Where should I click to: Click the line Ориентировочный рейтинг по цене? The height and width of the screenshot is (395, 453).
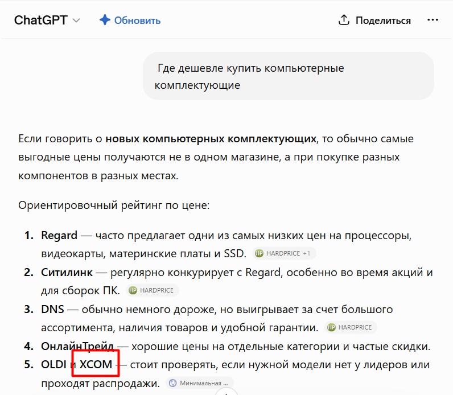pos(114,205)
